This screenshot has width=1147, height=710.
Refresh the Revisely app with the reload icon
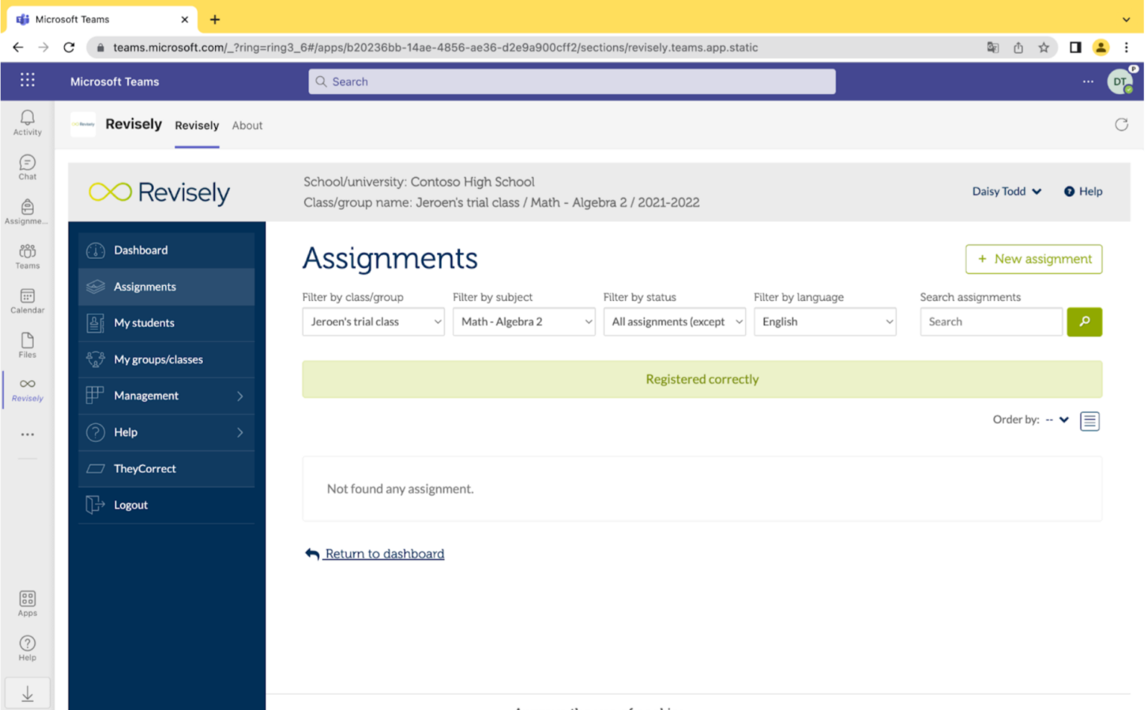tap(1122, 125)
